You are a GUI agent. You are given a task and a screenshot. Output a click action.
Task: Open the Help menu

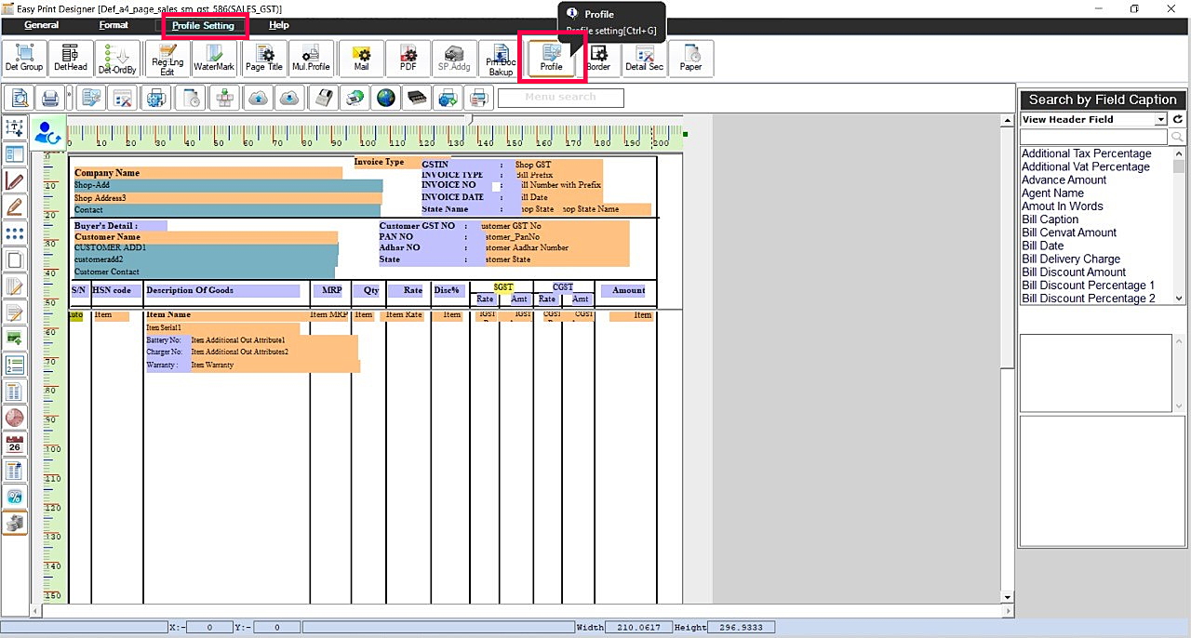tap(279, 25)
